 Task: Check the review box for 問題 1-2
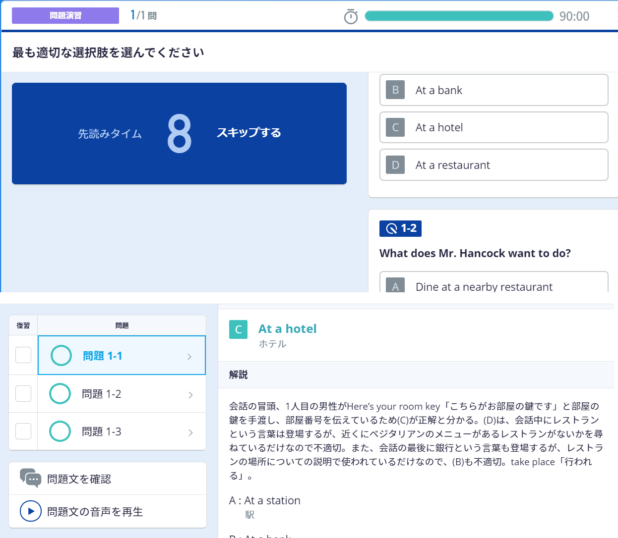[23, 394]
